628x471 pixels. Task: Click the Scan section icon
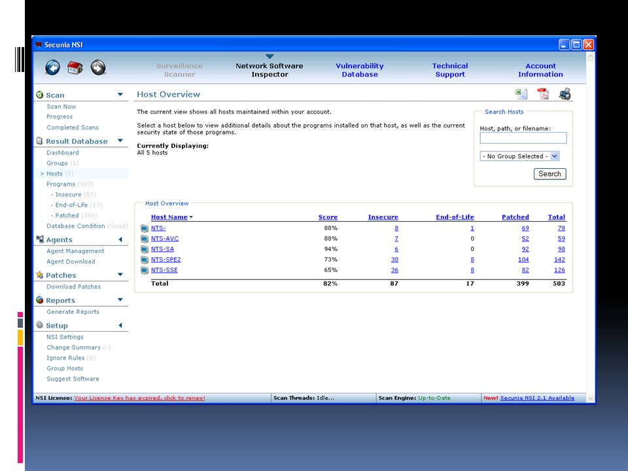pos(40,95)
